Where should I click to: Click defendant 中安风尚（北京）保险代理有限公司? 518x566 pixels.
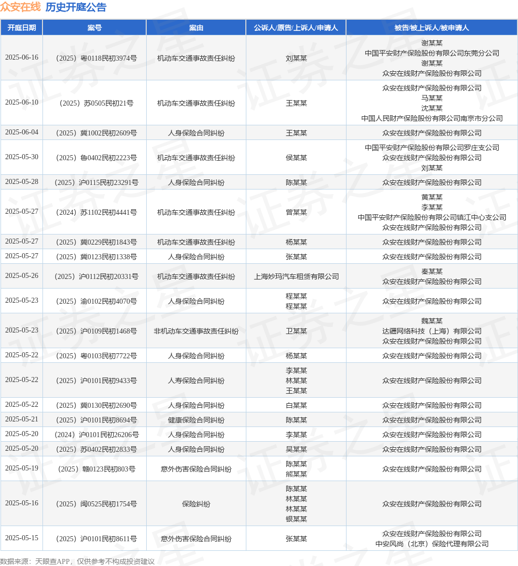(x=431, y=544)
